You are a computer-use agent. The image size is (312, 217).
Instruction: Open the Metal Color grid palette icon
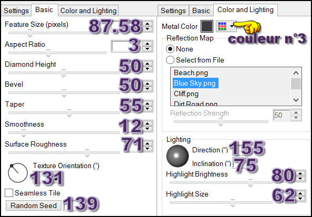coord(222,26)
